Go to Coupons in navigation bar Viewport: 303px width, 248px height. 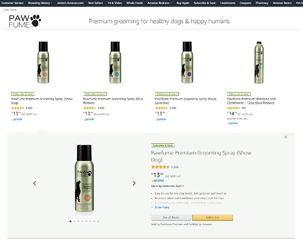pos(245,3)
